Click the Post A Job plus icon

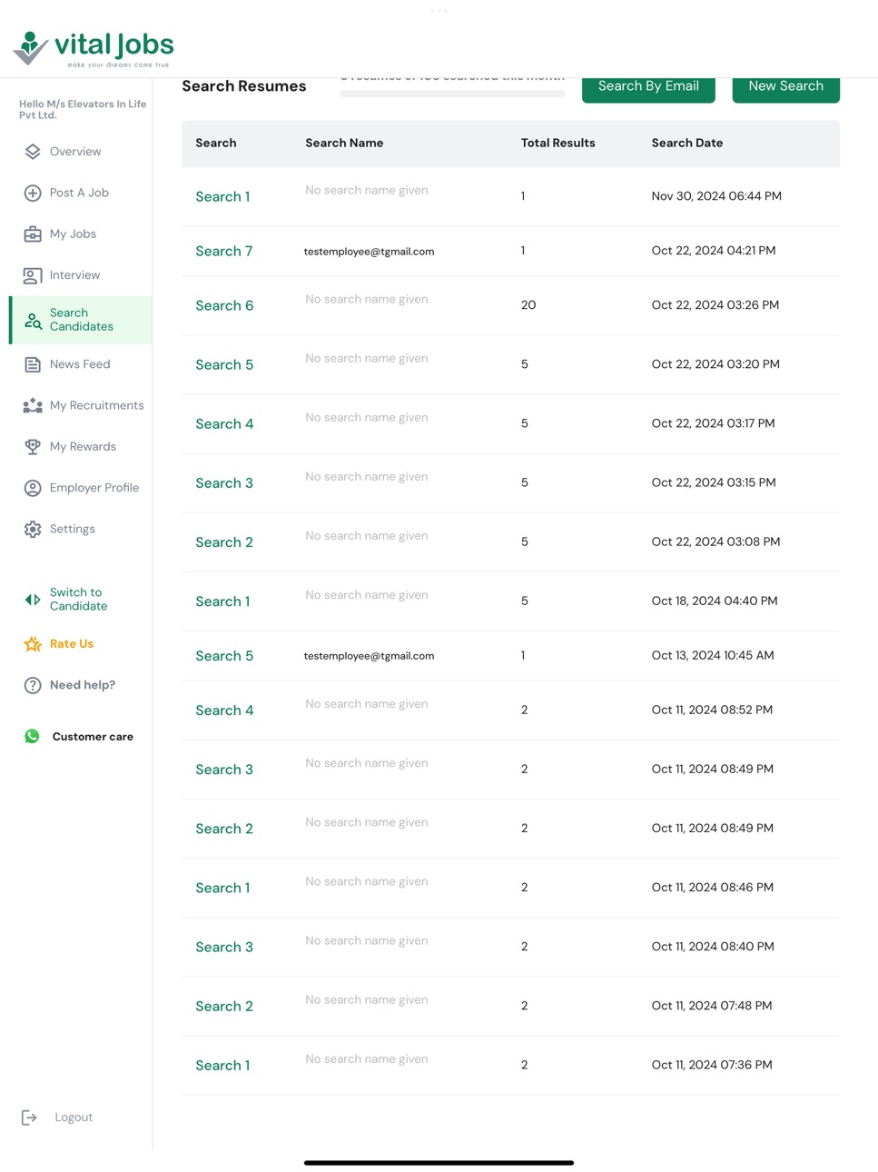tap(33, 193)
